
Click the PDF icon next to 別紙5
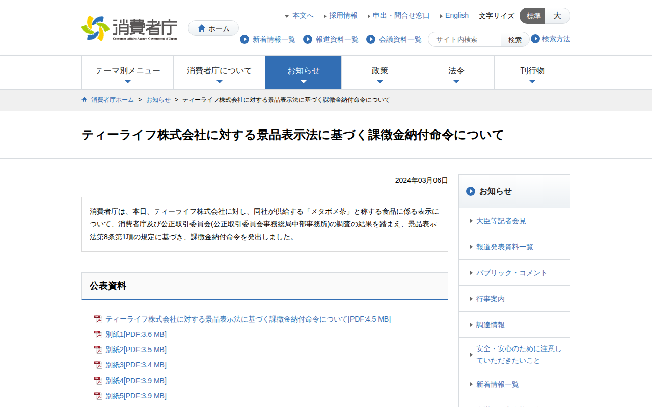pyautogui.click(x=98, y=396)
